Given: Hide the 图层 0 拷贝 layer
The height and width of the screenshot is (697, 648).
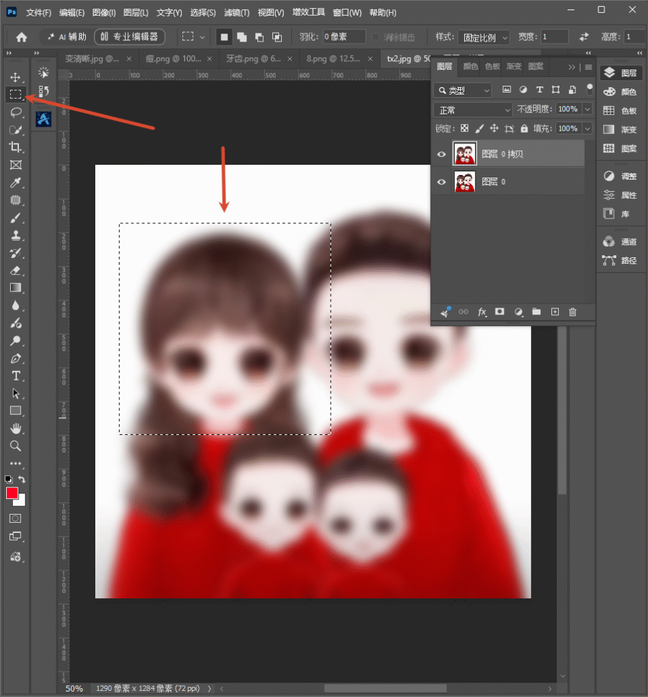Looking at the screenshot, I should (x=441, y=155).
